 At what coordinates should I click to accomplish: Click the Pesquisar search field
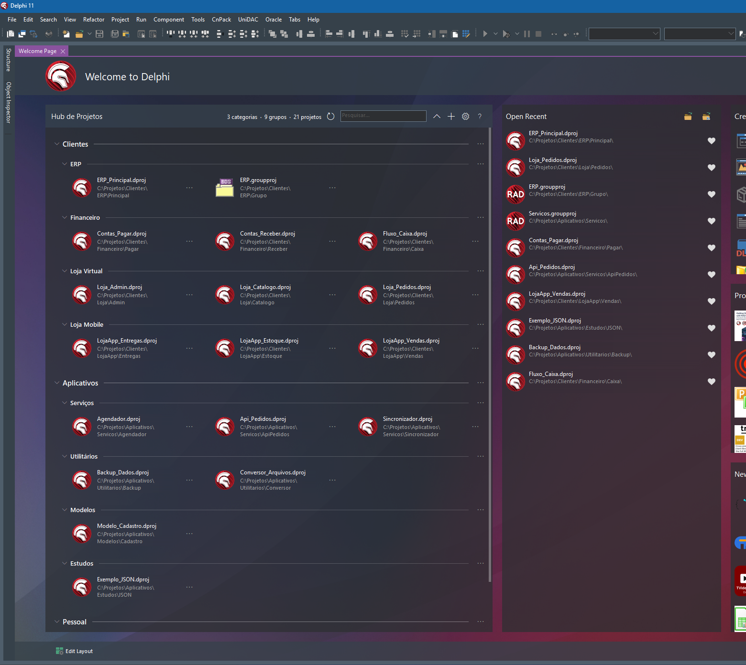383,116
